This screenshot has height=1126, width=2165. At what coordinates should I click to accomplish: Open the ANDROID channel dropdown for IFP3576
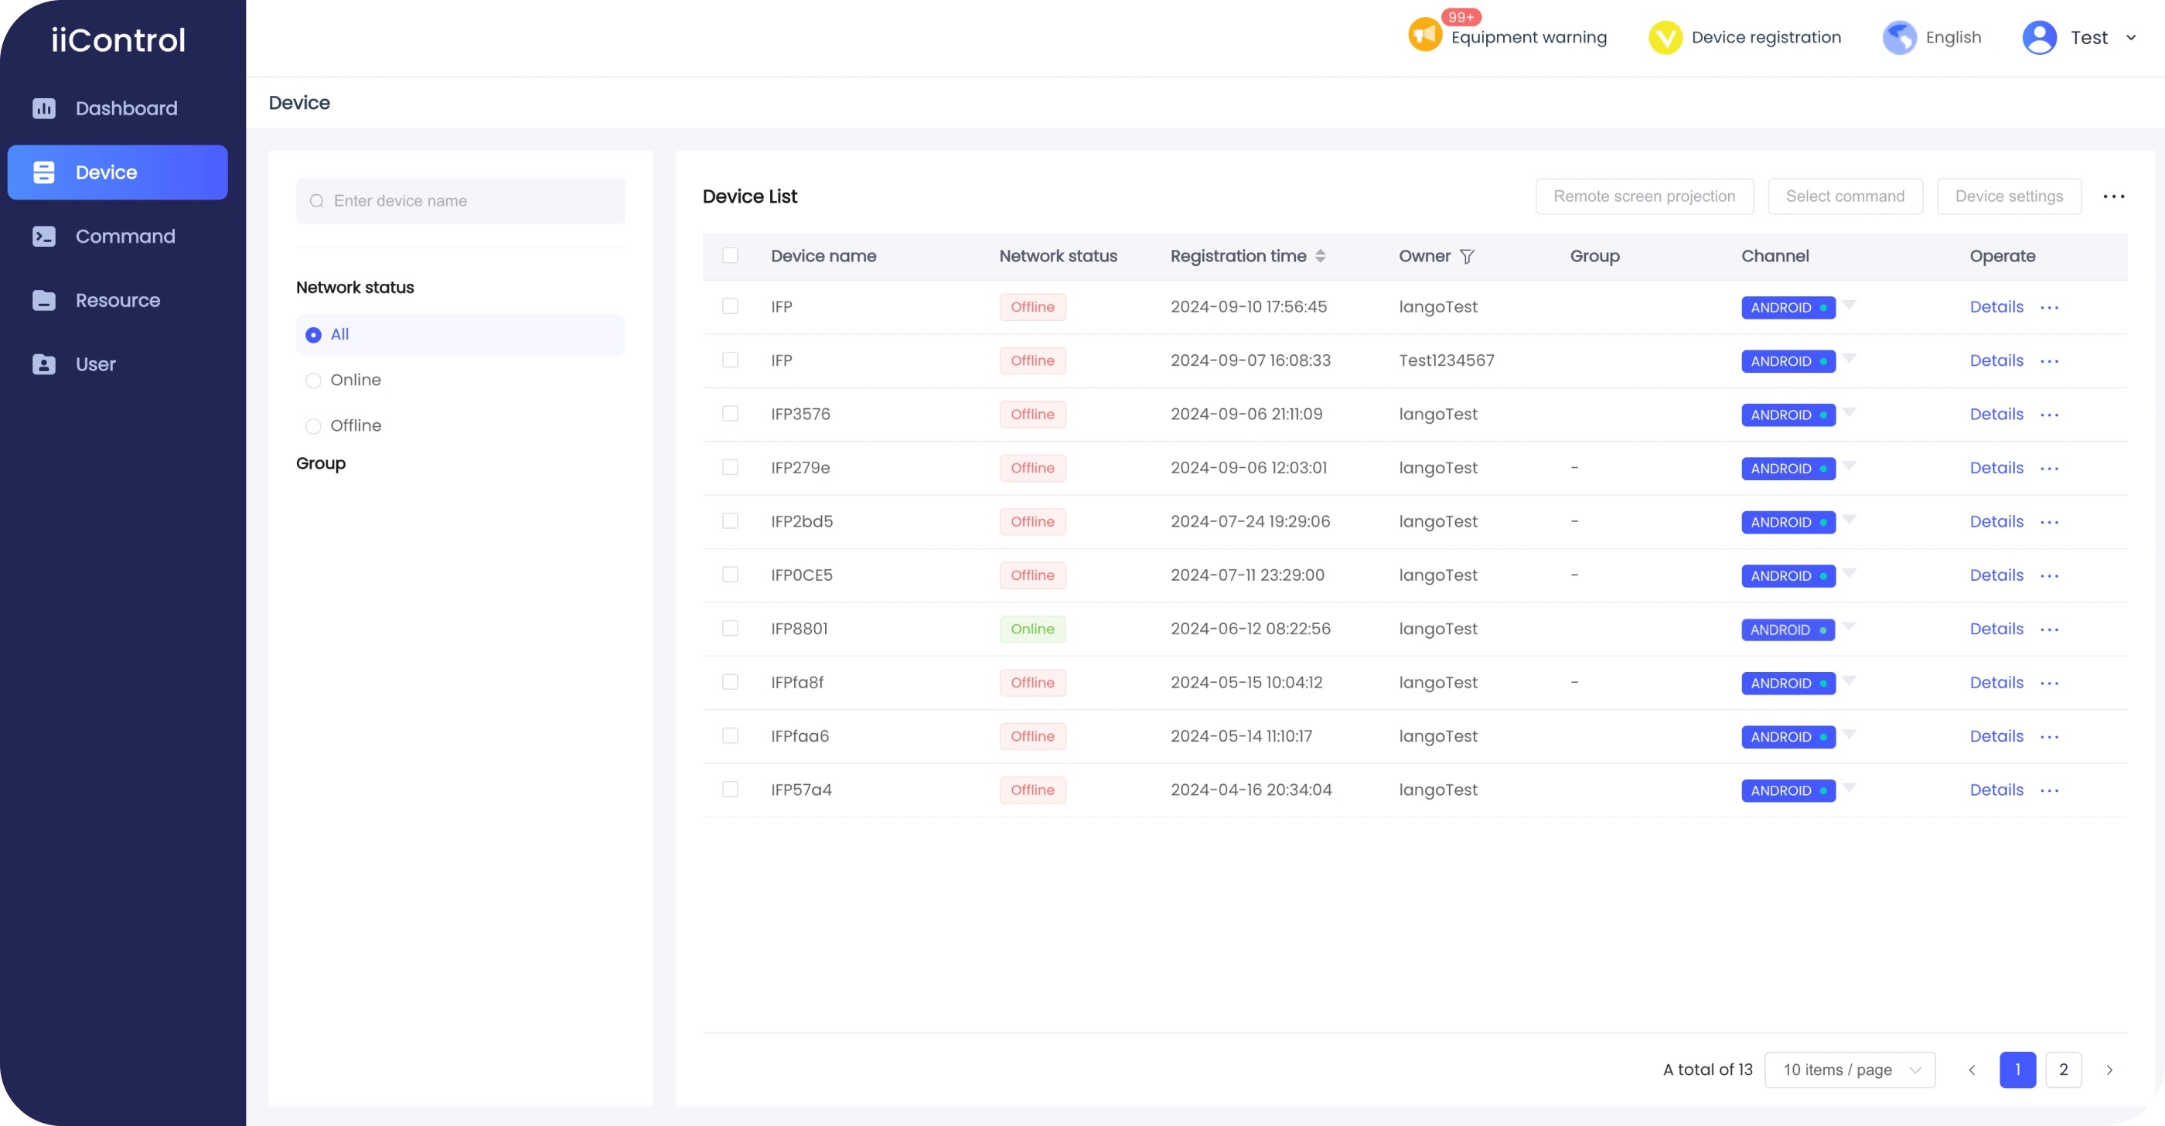tap(1850, 414)
